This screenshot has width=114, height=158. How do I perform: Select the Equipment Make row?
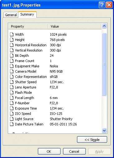(55, 66)
